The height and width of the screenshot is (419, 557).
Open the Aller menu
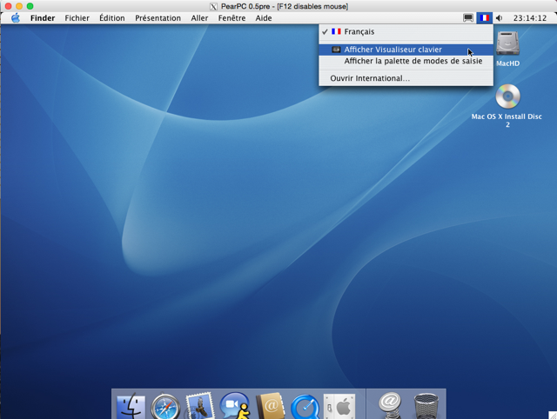(x=199, y=18)
